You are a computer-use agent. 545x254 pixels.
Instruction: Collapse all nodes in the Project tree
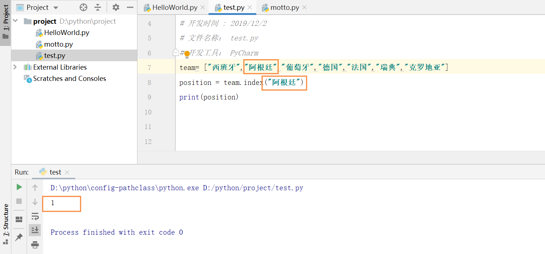pyautogui.click(x=97, y=7)
